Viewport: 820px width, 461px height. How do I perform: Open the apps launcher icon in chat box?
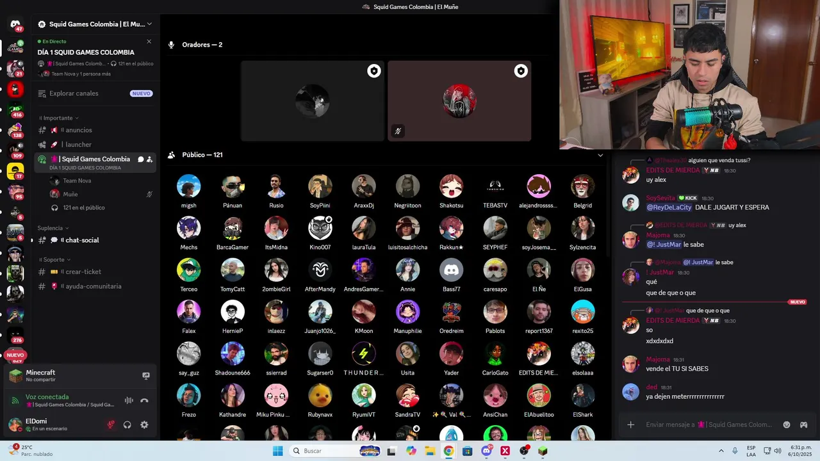803,425
